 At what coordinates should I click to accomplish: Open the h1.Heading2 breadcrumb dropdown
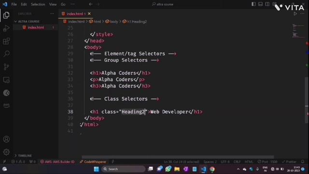click(135, 21)
